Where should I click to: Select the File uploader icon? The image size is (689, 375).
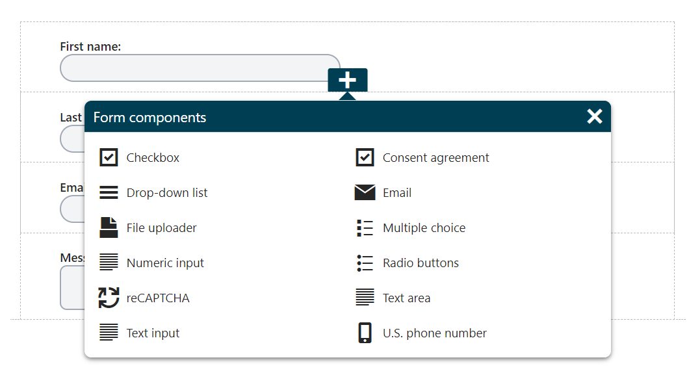pyautogui.click(x=108, y=227)
